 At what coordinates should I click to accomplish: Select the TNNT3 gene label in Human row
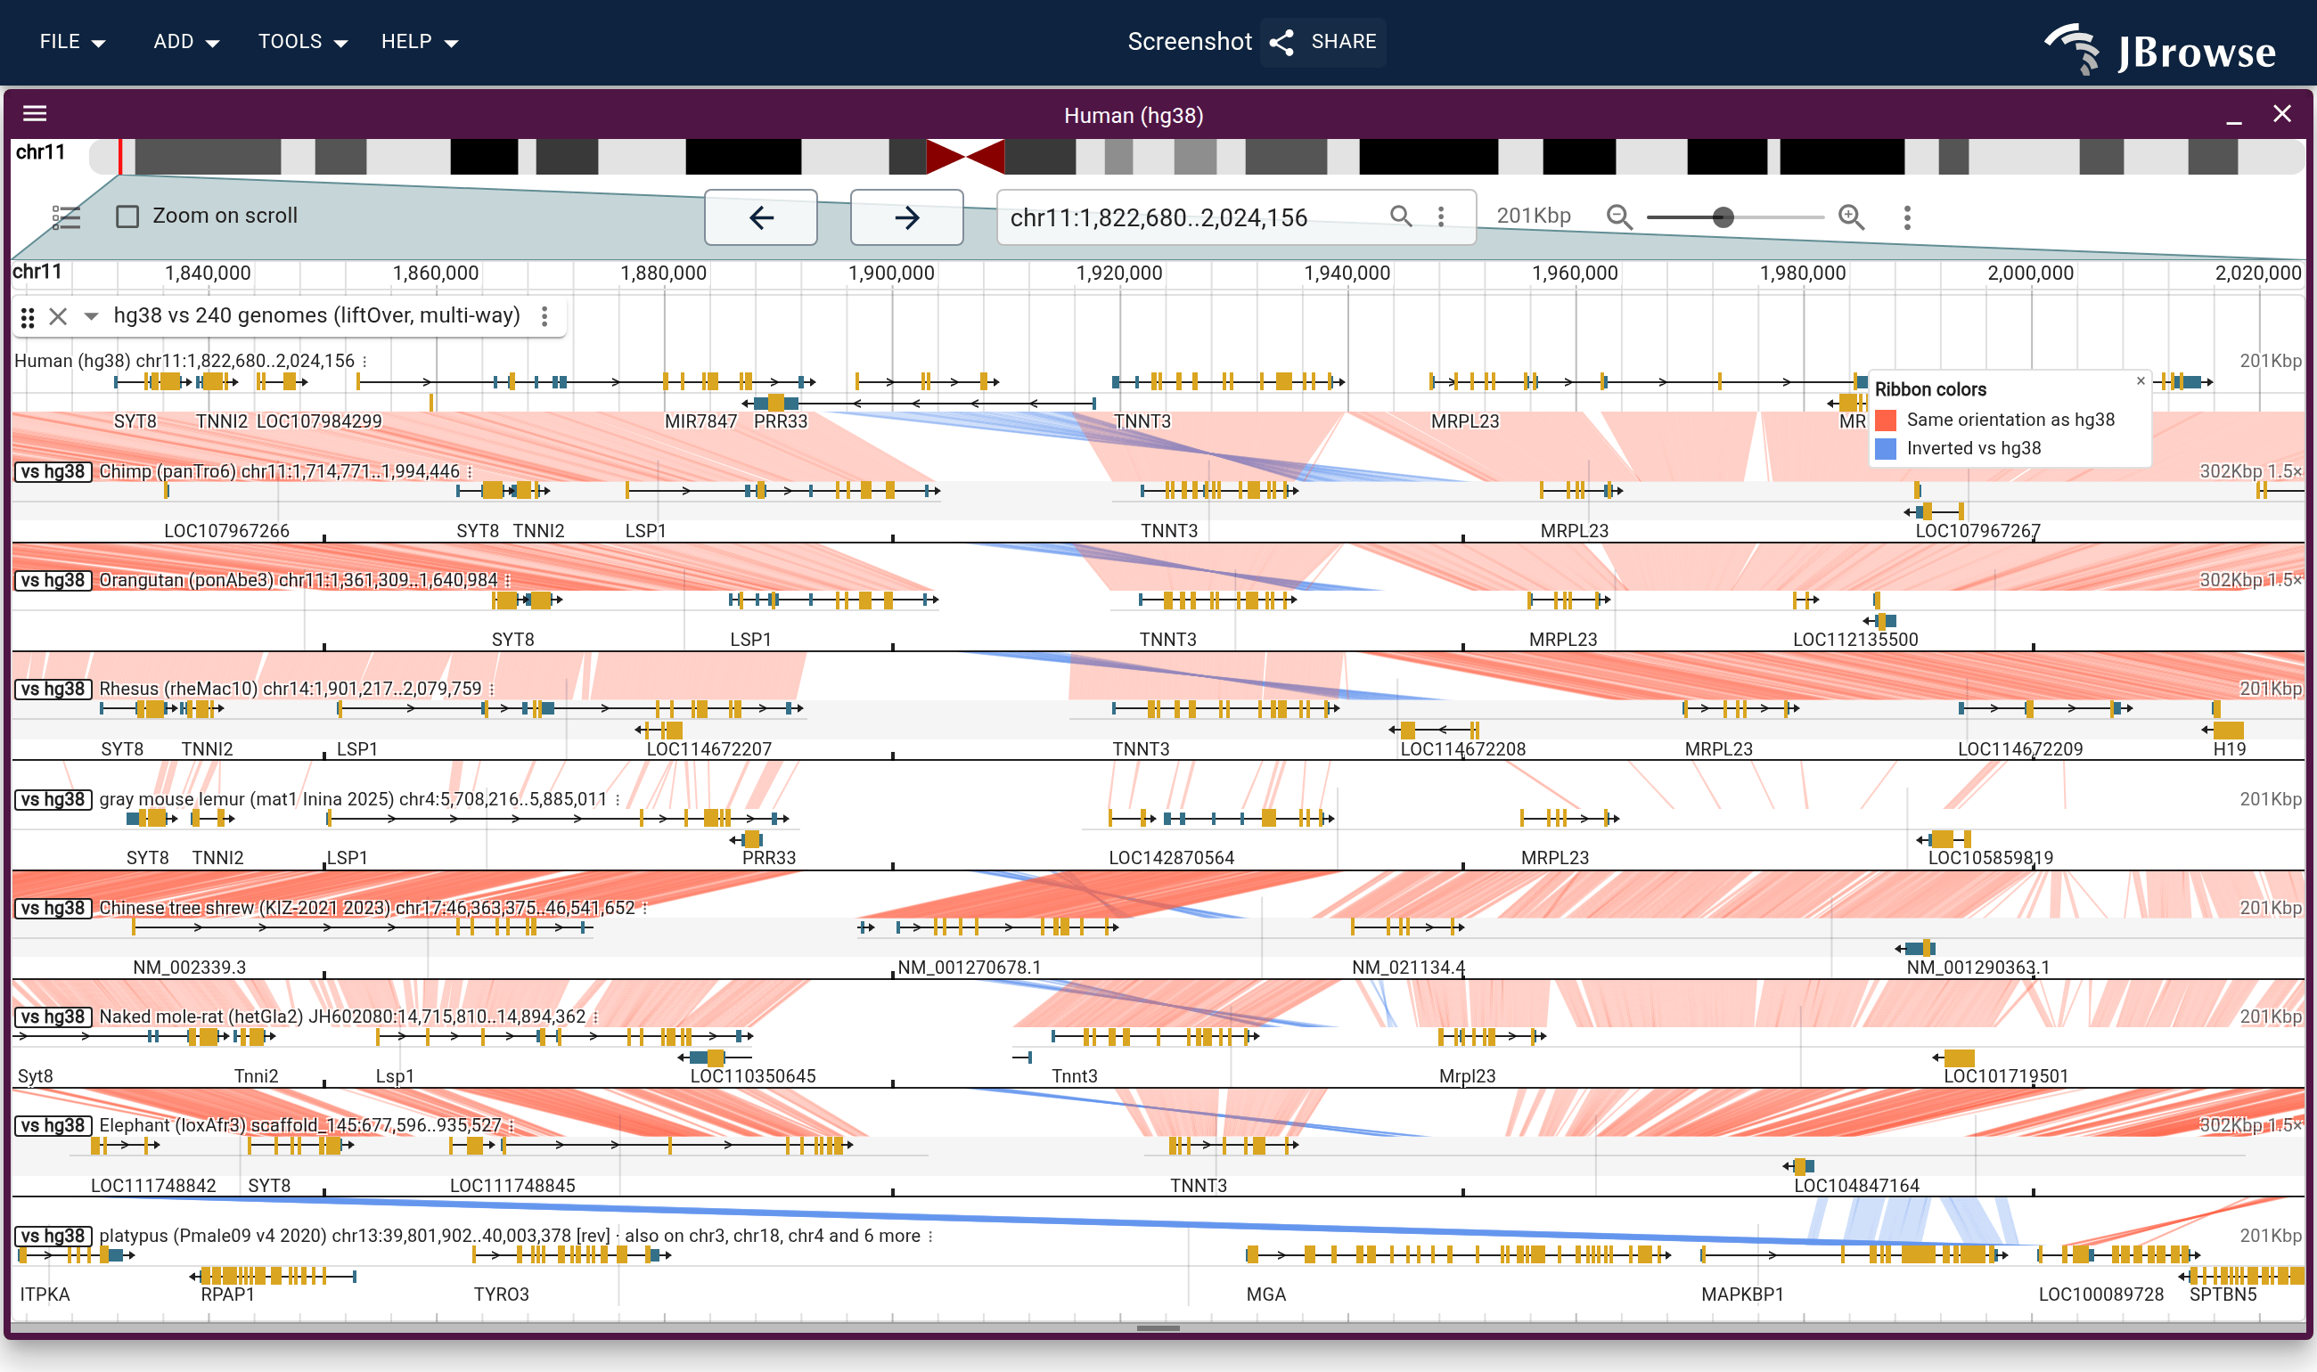click(1142, 421)
